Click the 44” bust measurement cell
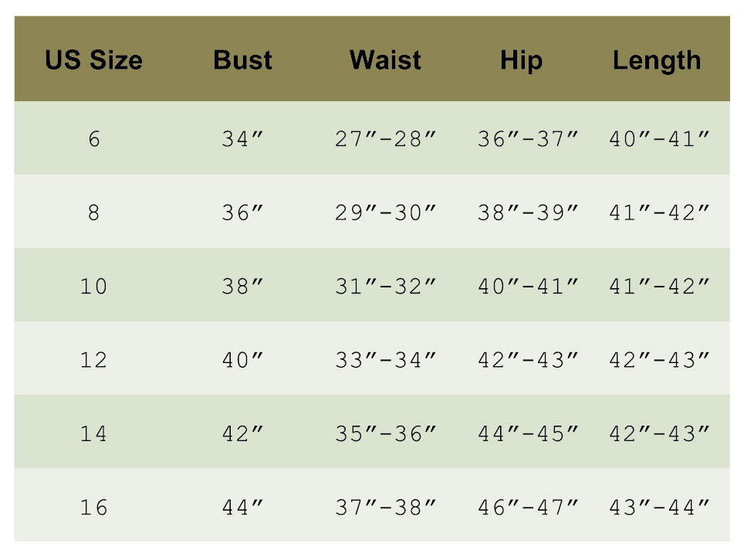Screen dimensions: 744x557 coord(242,508)
